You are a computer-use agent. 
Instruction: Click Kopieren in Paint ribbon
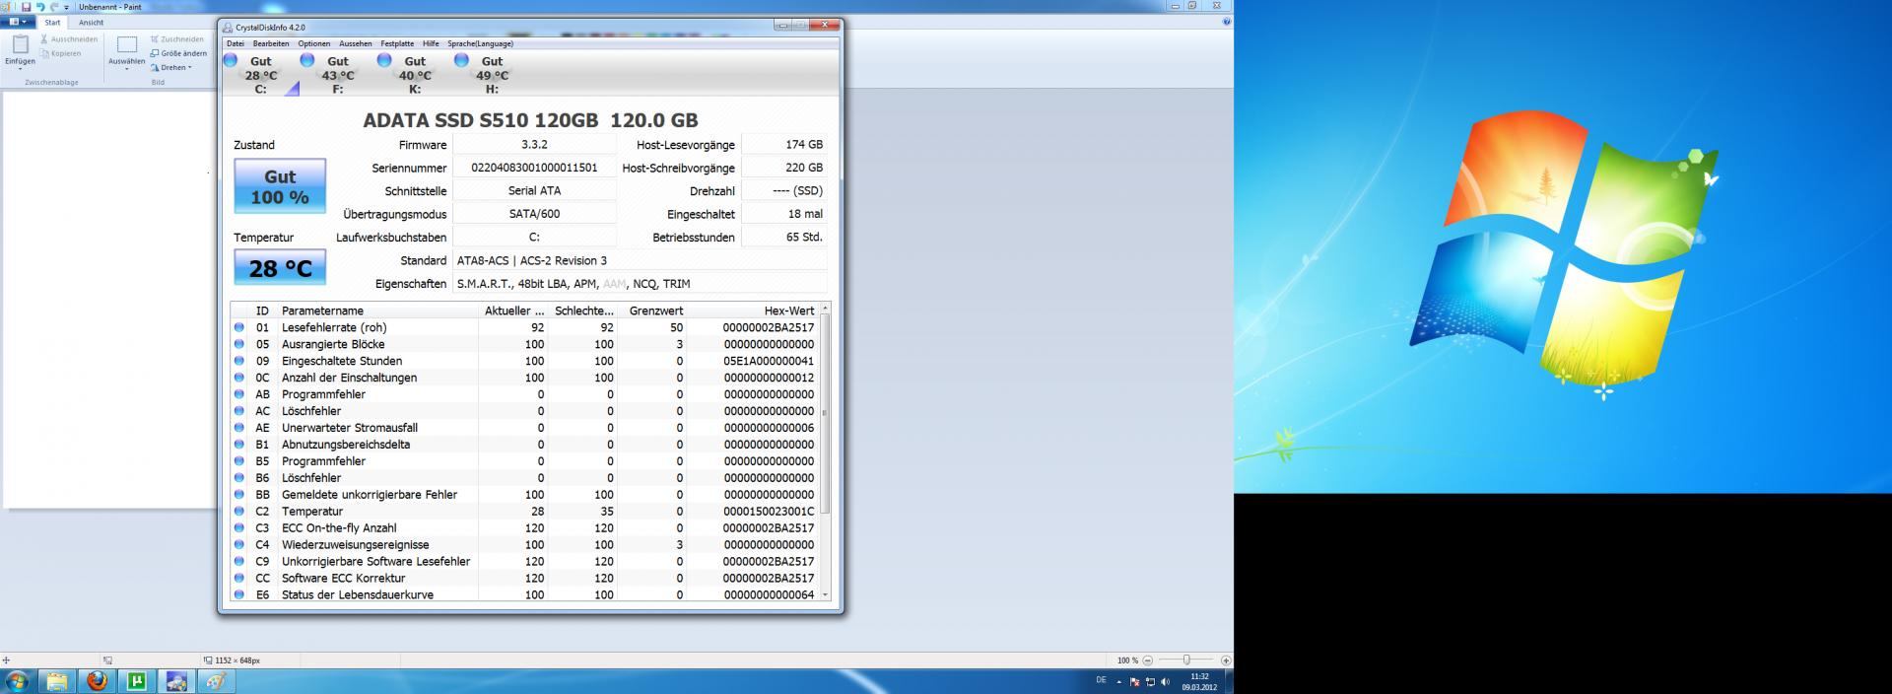[x=61, y=53]
